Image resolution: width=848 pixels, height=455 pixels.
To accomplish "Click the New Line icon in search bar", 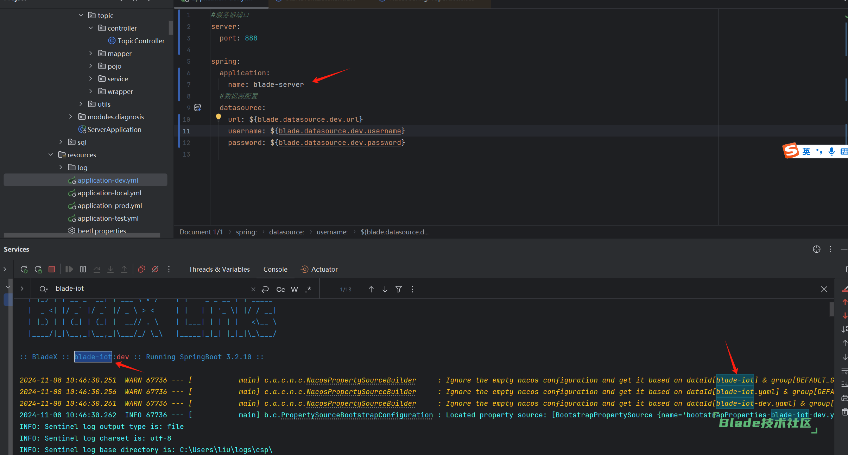I will [x=265, y=289].
